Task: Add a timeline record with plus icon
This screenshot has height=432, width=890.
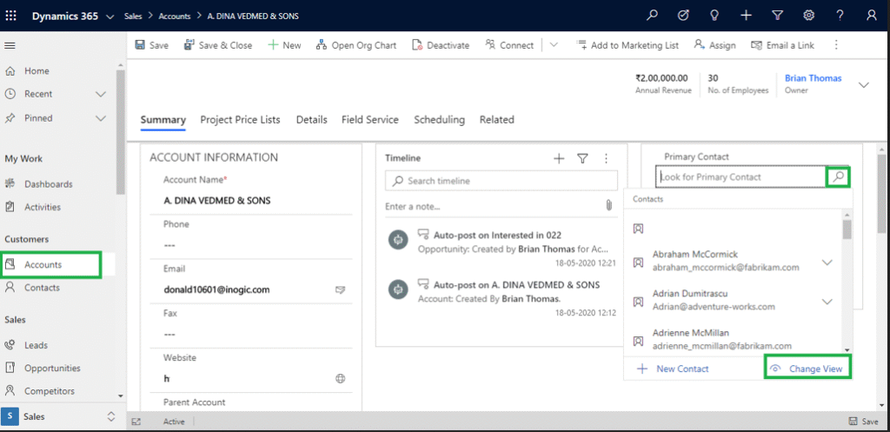Action: coord(559,158)
